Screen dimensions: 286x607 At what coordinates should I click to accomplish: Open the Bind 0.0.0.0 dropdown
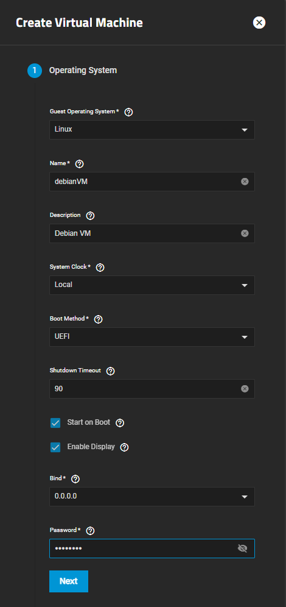tap(152, 496)
